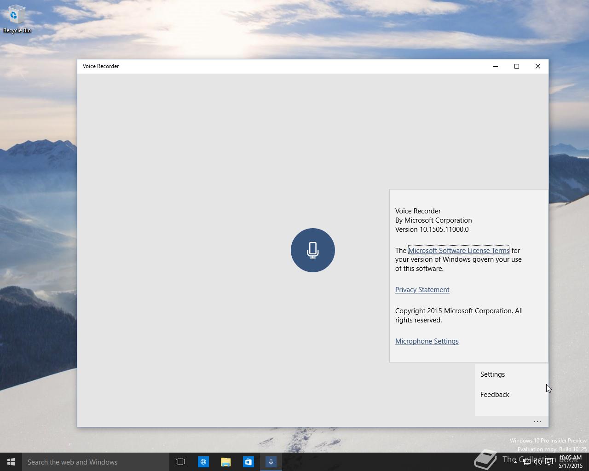Select the Recycle Bin desktop icon
This screenshot has width=589, height=471.
point(17,19)
